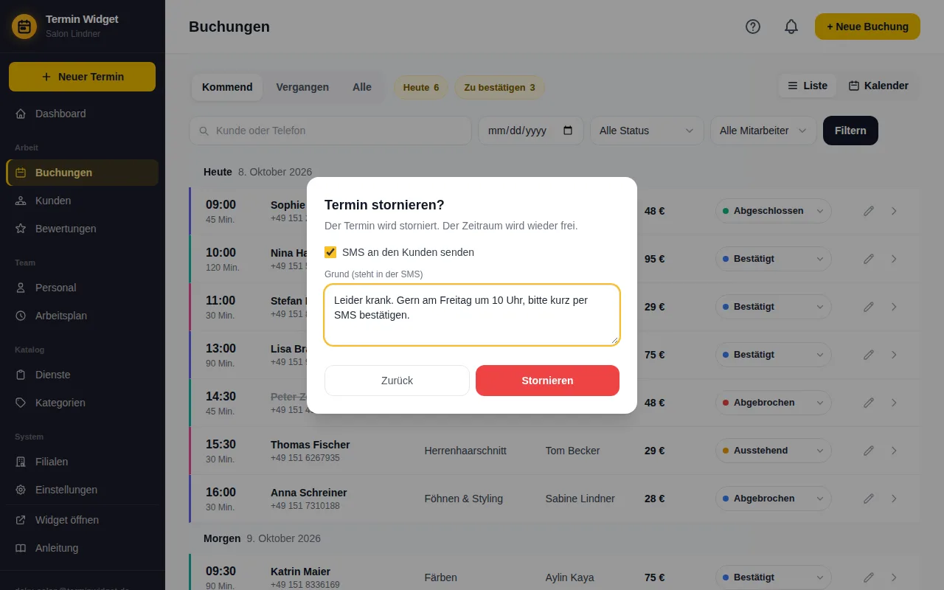
Task: Open Kunden in the sidebar
Action: pyautogui.click(x=83, y=201)
